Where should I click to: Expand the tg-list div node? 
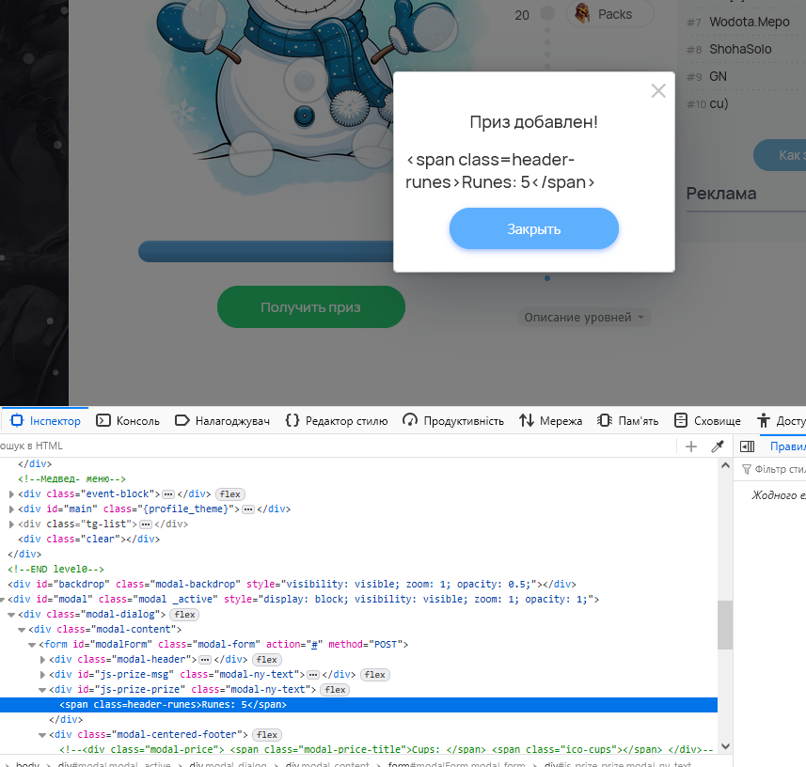11,524
